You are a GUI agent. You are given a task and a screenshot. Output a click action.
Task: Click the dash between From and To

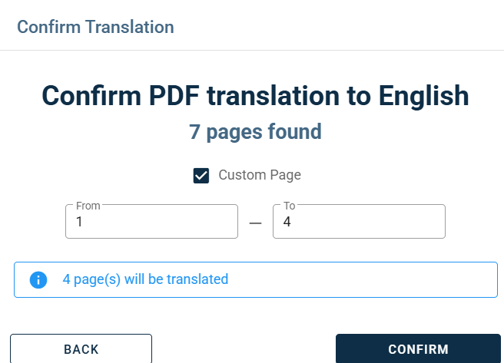[255, 223]
